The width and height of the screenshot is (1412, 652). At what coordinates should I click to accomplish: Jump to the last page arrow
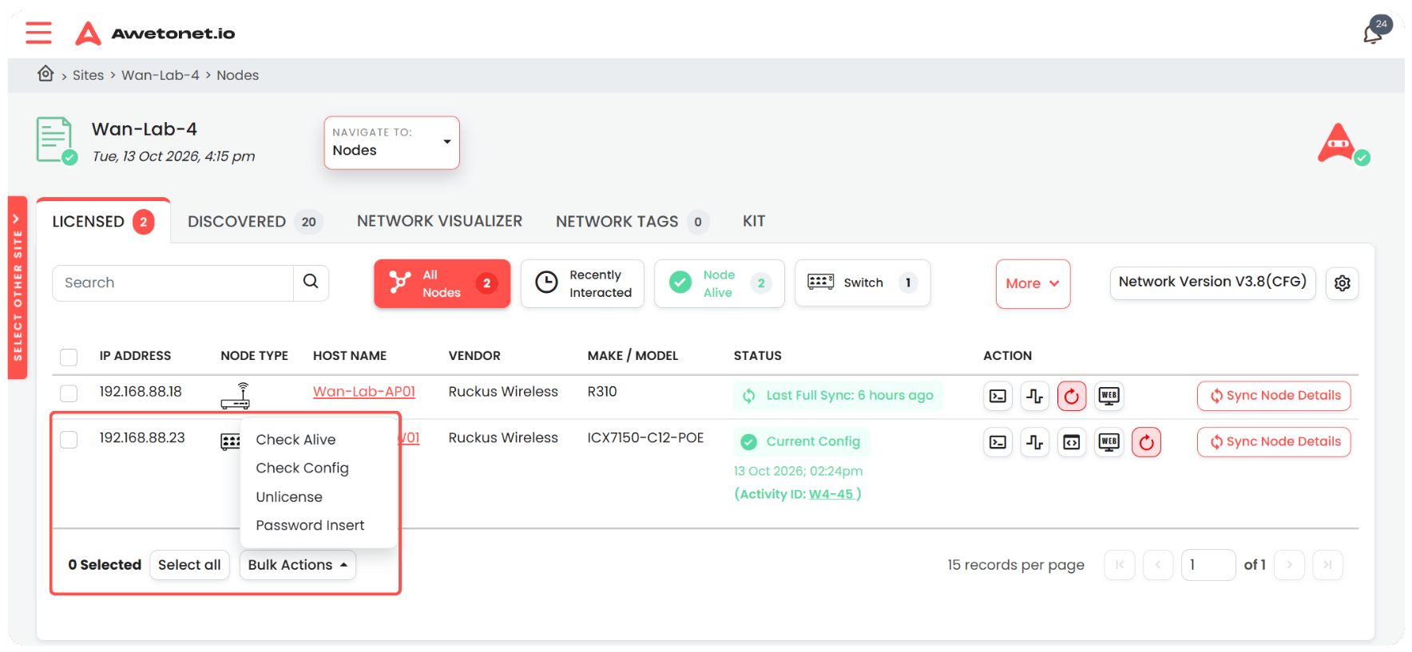click(1327, 565)
